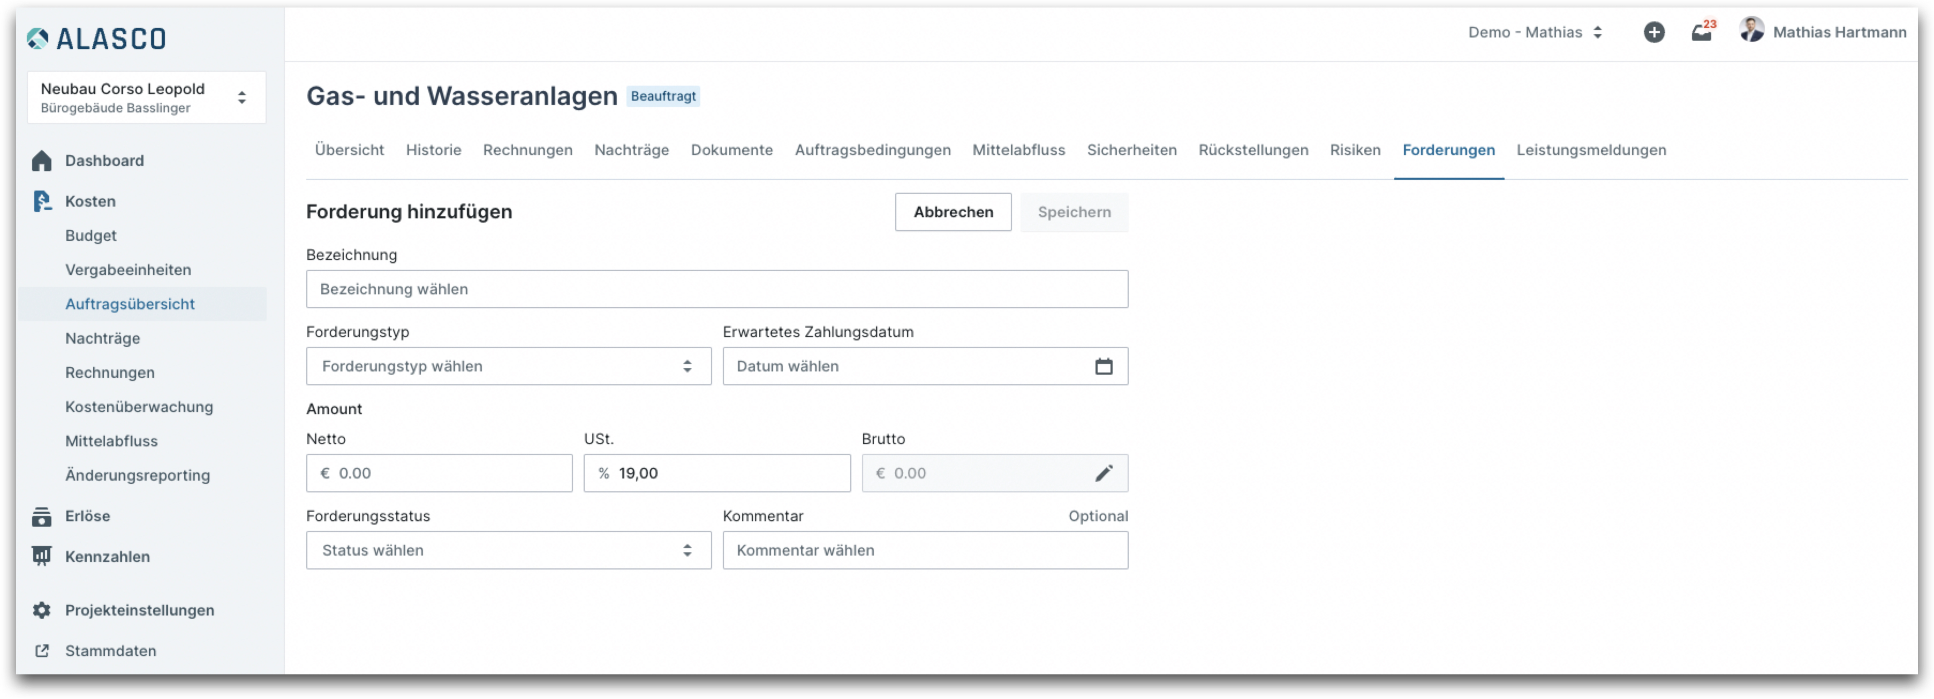Screen dimensions: 1934x699
Task: Switch to the Rechnungen tab
Action: [x=527, y=150]
